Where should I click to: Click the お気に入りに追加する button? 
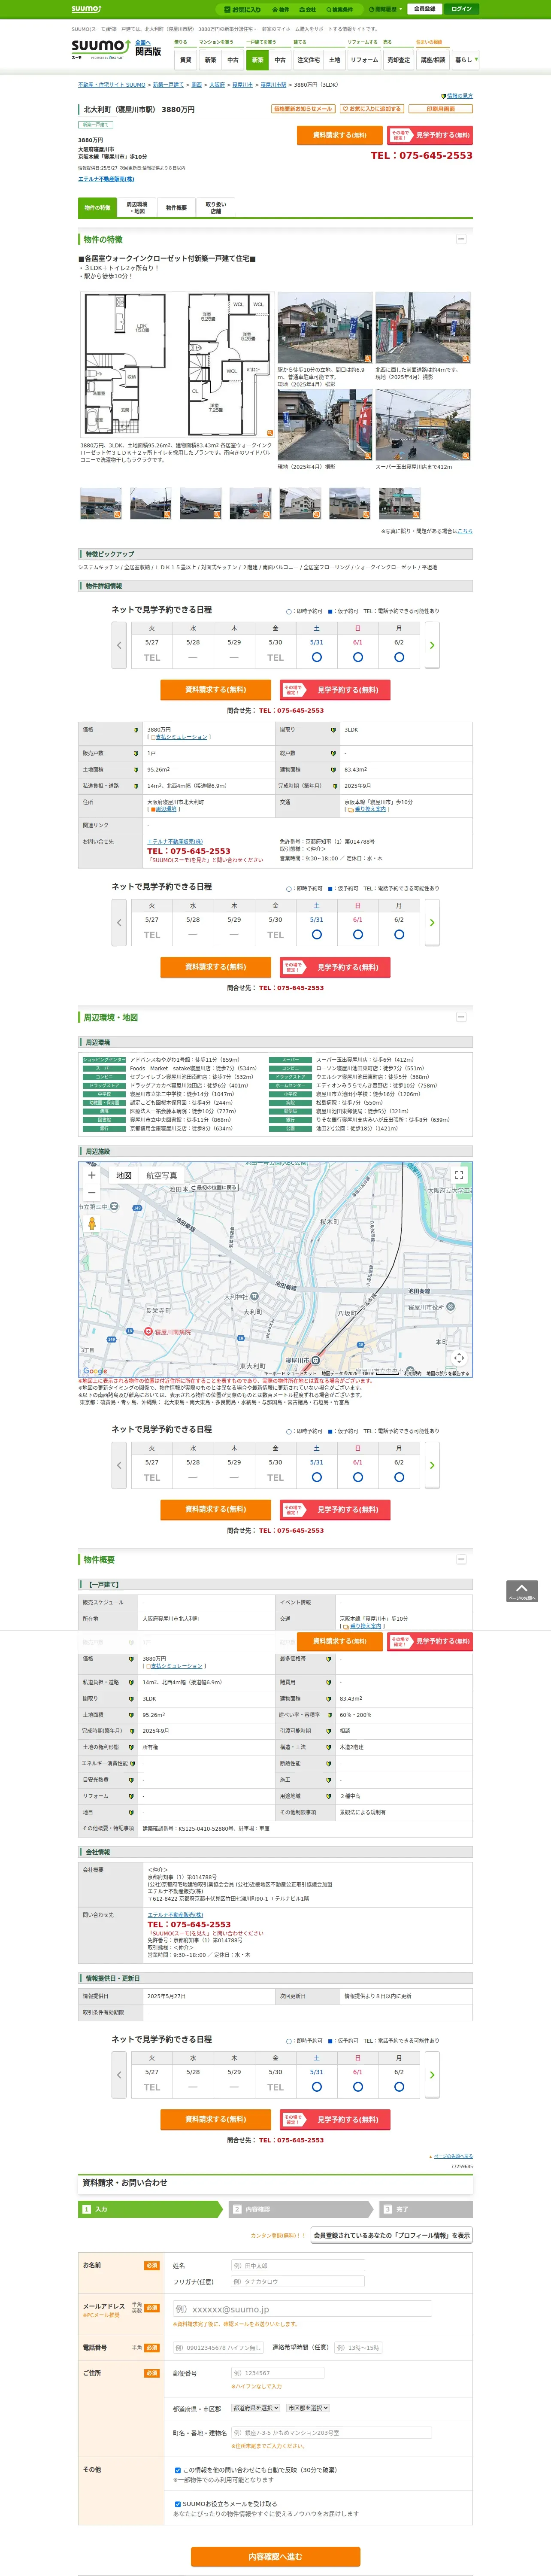click(x=372, y=109)
